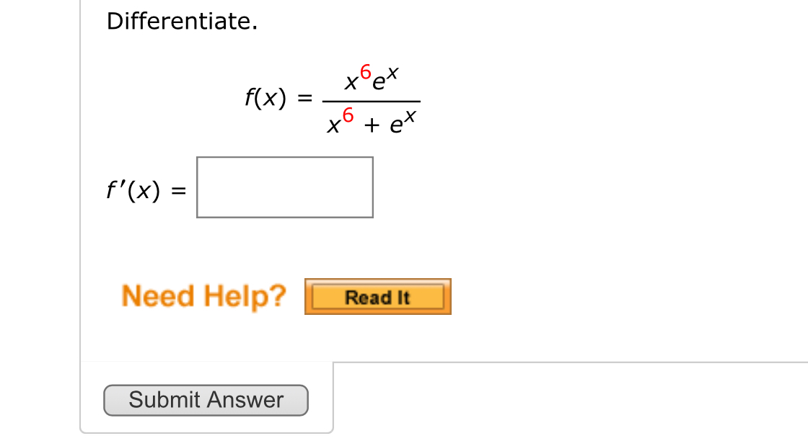808x441 pixels.
Task: Click the plus sign in the denominator
Action: [x=372, y=126]
